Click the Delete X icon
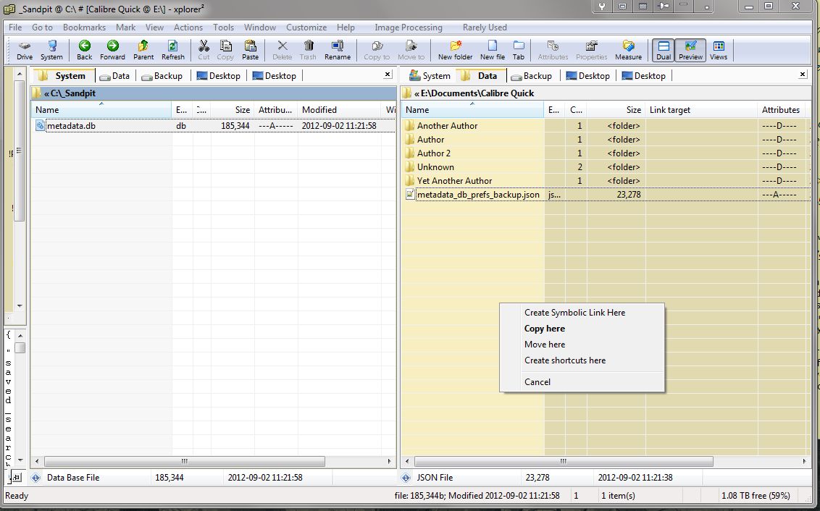 282,50
